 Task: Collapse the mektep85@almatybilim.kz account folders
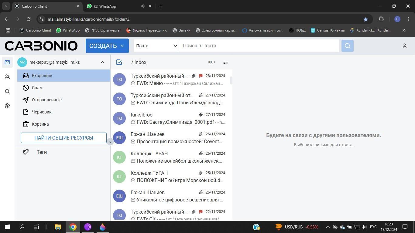point(102,62)
